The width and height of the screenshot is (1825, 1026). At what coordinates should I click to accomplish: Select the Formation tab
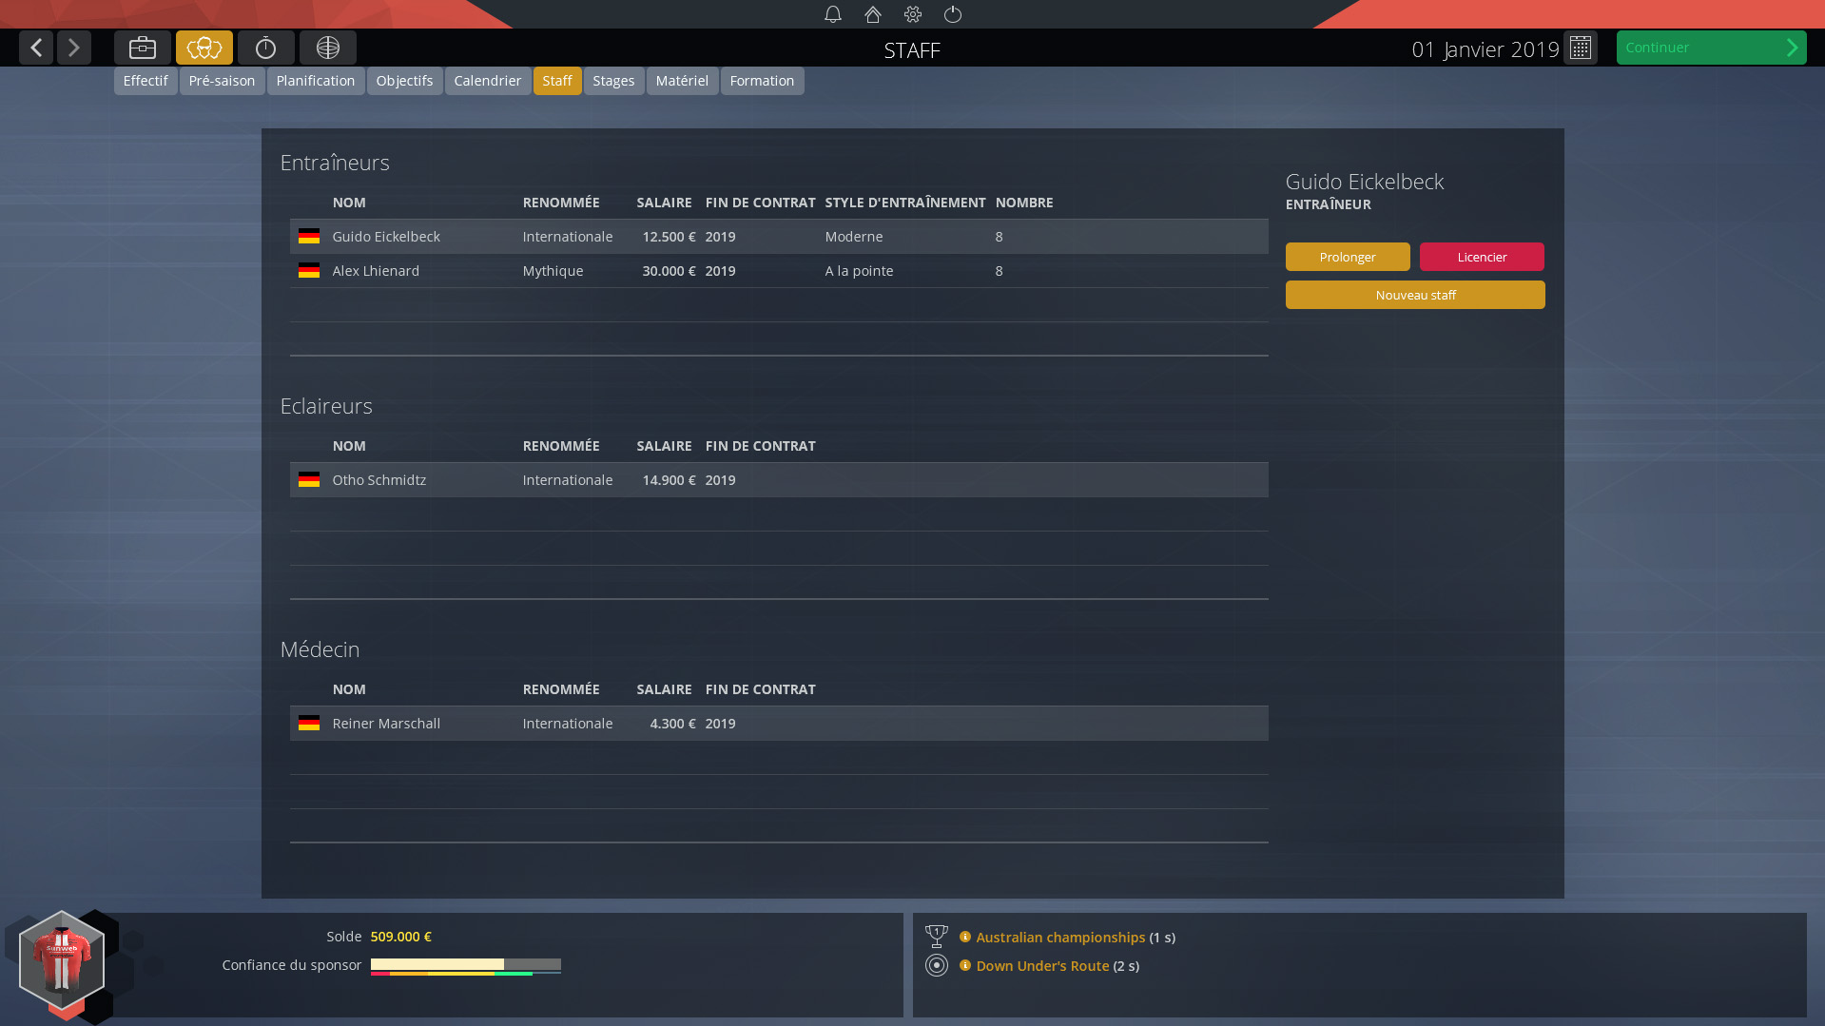(x=762, y=81)
